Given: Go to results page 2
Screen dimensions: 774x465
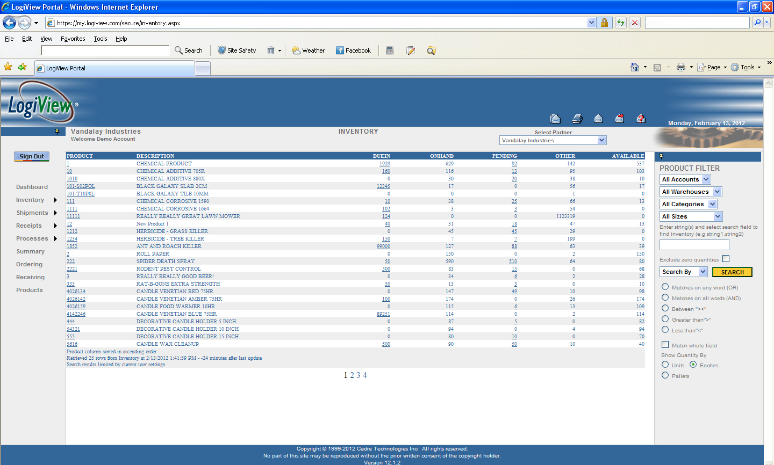Looking at the screenshot, I should click(x=352, y=375).
